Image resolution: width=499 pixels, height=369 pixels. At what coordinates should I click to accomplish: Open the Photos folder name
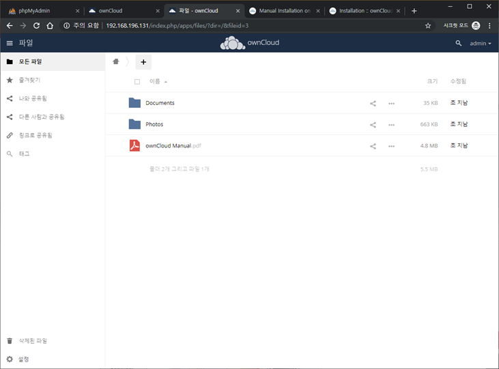click(154, 124)
